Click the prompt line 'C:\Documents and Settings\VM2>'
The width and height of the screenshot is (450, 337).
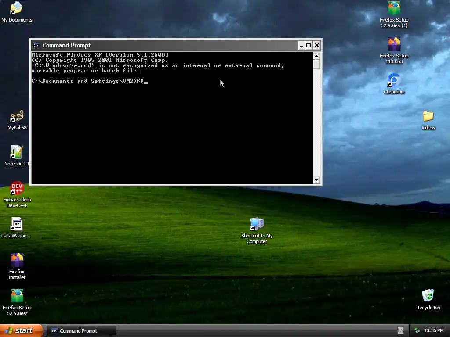[83, 81]
